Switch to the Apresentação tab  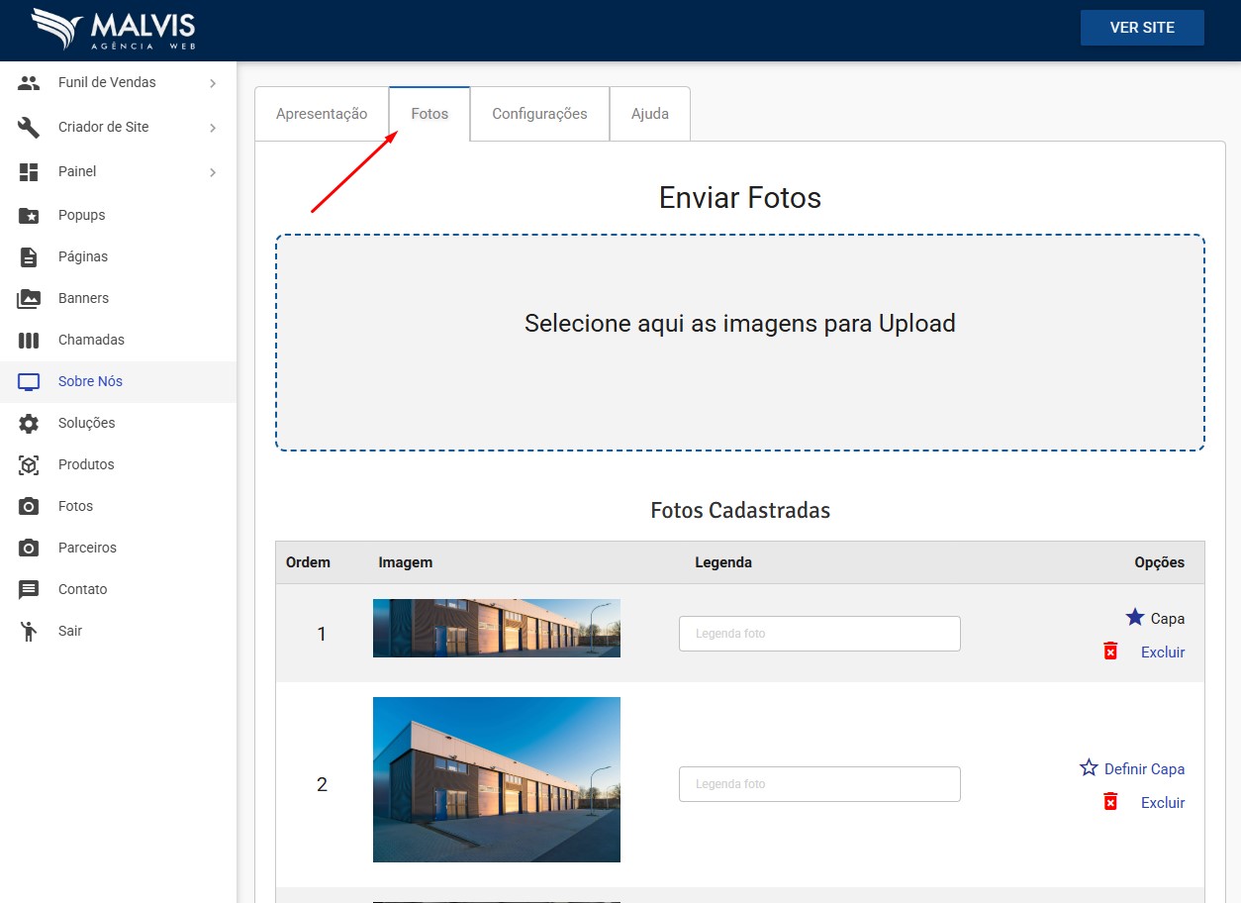pyautogui.click(x=322, y=114)
